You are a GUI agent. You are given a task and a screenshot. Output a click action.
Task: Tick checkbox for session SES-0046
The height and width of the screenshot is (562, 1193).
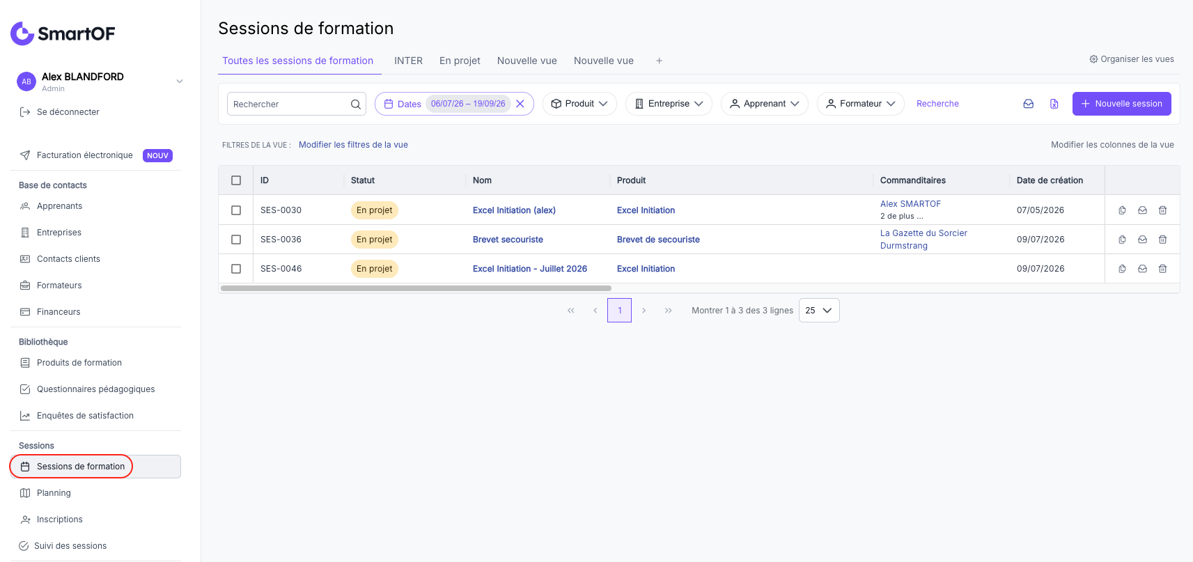[236, 269]
